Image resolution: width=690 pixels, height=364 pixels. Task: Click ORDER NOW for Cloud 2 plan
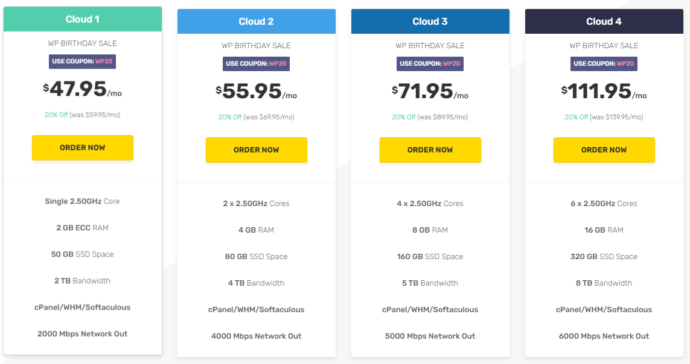pyautogui.click(x=257, y=150)
